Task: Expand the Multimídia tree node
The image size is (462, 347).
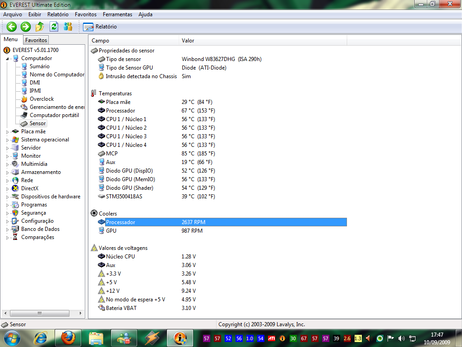Action: tap(7, 164)
